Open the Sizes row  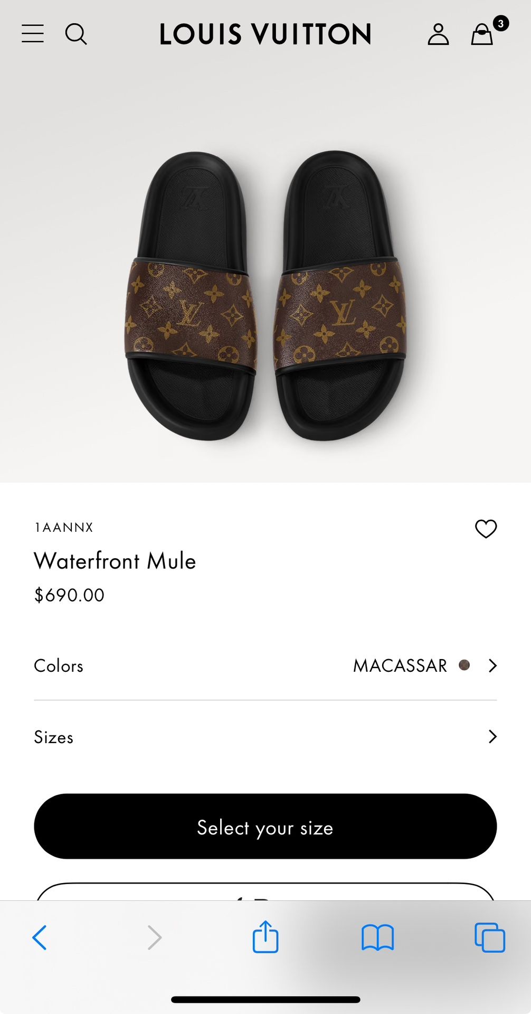264,736
